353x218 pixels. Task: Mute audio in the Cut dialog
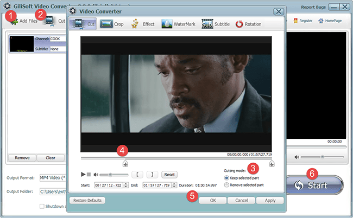[96, 175]
